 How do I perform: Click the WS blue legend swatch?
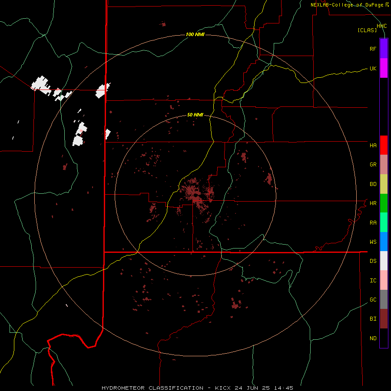click(x=384, y=242)
